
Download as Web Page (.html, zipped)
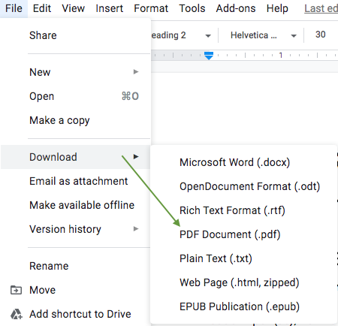pyautogui.click(x=243, y=282)
